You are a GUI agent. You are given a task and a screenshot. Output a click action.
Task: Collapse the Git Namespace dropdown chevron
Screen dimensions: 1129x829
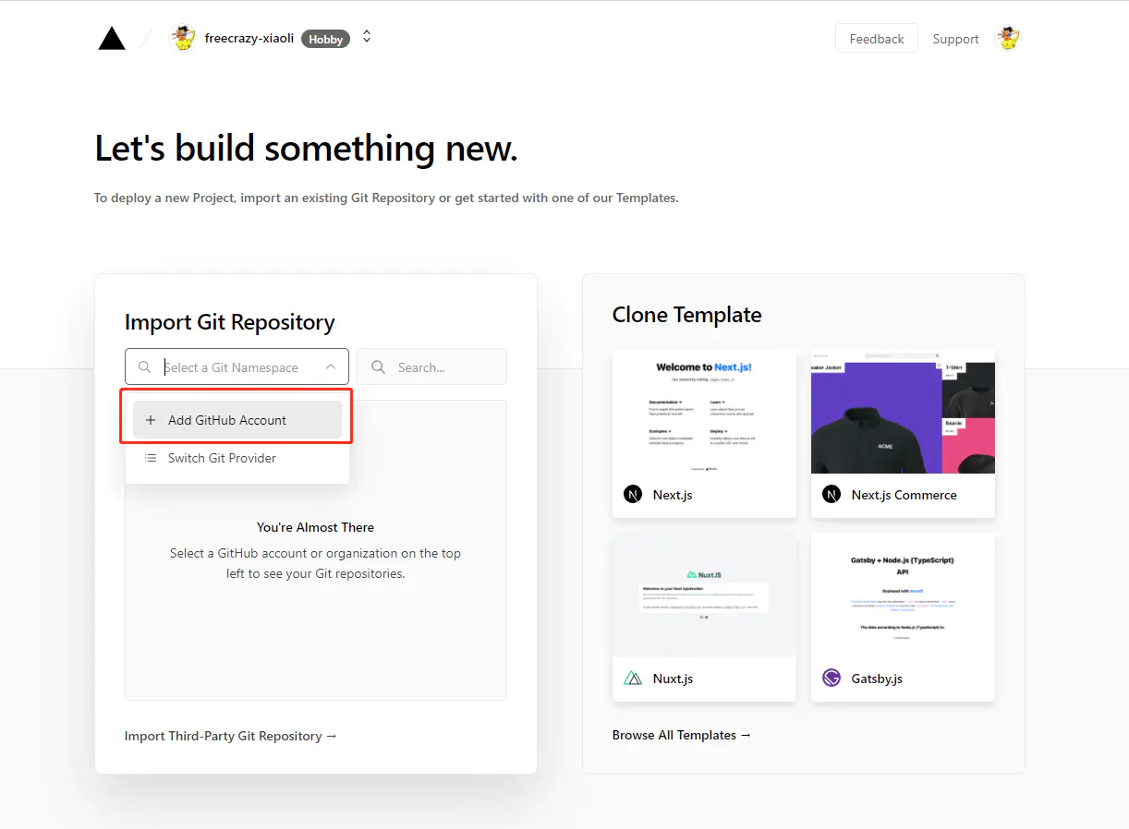click(x=331, y=367)
